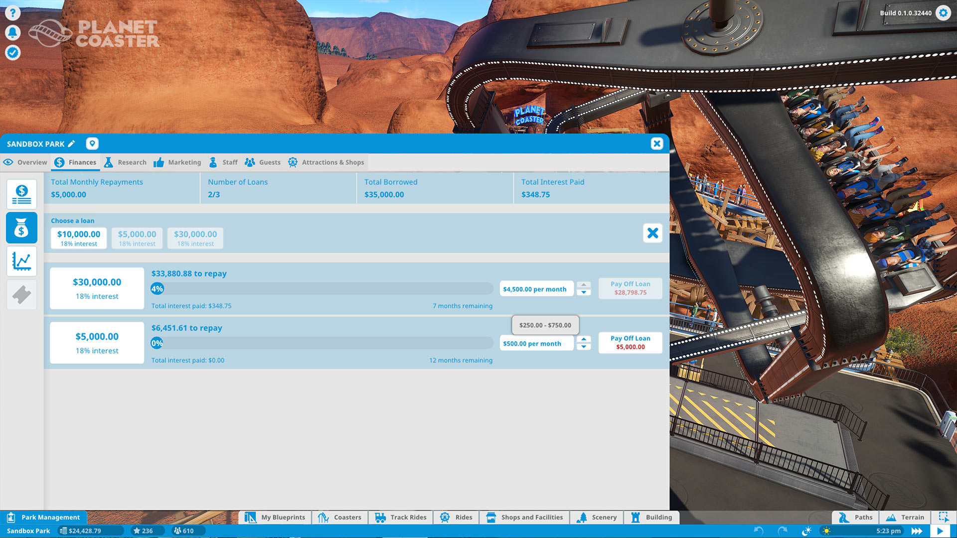
Task: Increase the $4,500.00 monthly repayment
Action: pyautogui.click(x=584, y=285)
